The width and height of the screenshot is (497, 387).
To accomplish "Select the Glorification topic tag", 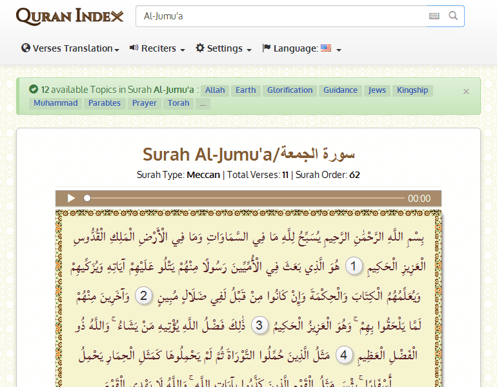I will pyautogui.click(x=290, y=90).
